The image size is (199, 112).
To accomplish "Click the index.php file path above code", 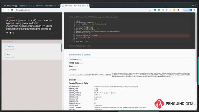I will [94, 17].
